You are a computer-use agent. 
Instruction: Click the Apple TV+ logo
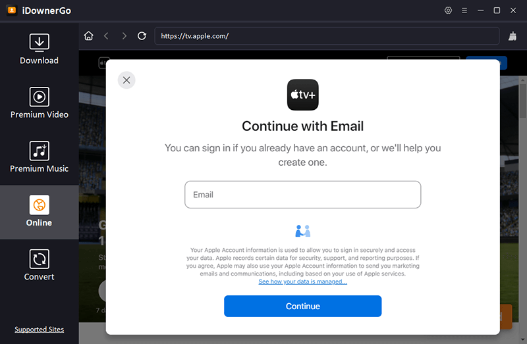(x=303, y=95)
